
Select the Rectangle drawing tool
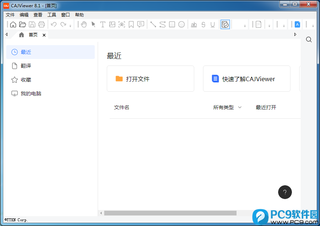172,24
